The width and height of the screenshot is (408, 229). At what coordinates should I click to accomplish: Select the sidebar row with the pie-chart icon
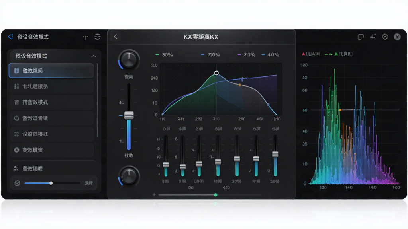click(x=51, y=150)
